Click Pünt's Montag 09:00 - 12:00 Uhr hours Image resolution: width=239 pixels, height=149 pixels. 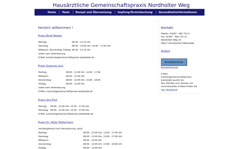[70, 106]
